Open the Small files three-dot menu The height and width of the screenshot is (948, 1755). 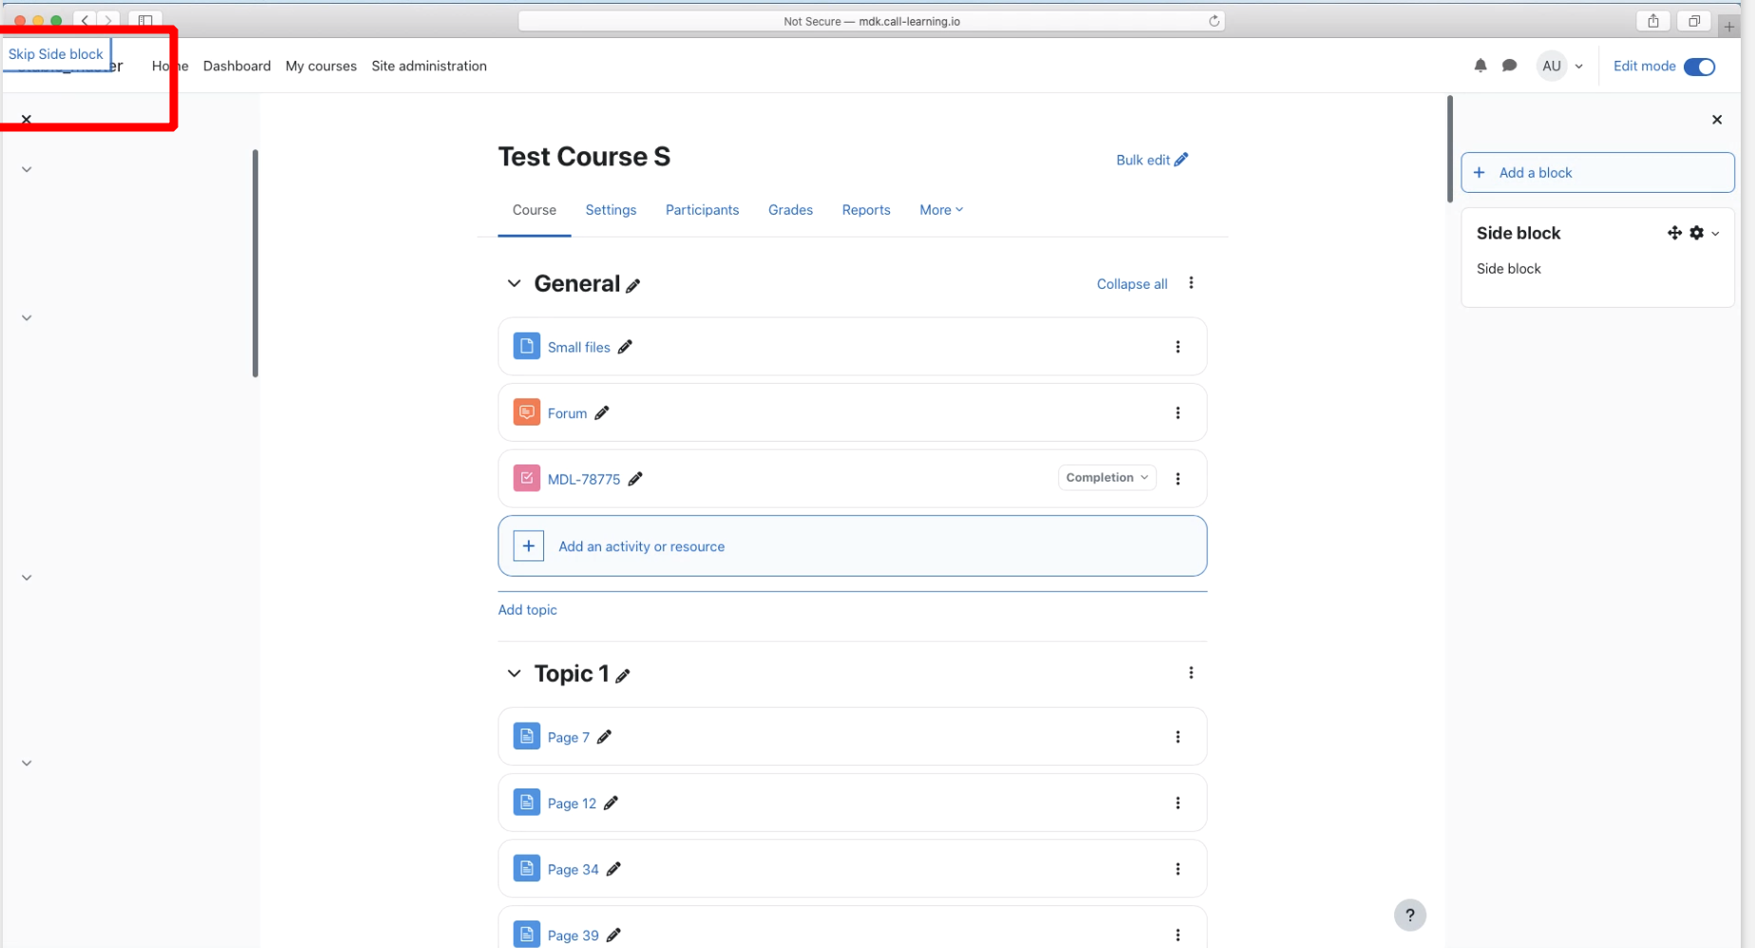(x=1178, y=347)
